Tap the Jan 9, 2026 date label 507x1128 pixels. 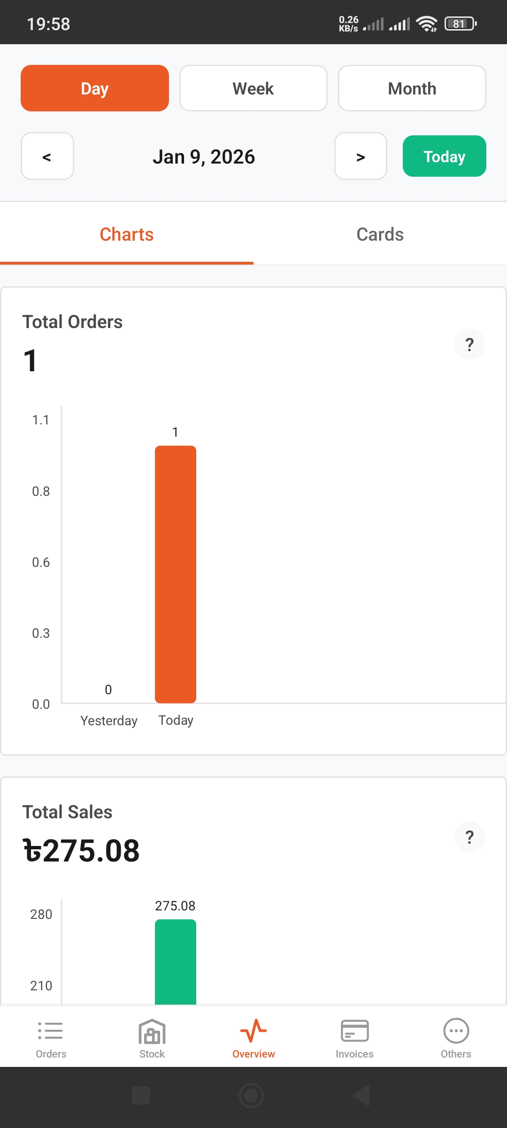point(204,157)
